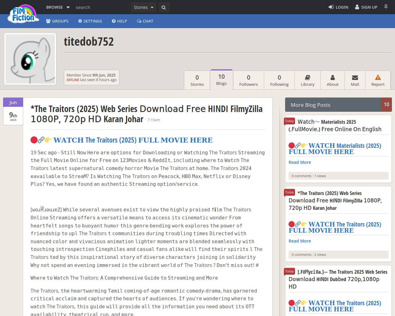The image size is (395, 316).
Task: Open FilMyzilla The Traitors 2025 Web Series post
Action: pos(338,279)
